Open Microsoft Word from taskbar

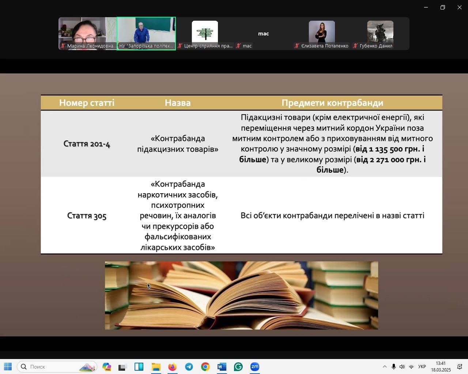[222, 367]
